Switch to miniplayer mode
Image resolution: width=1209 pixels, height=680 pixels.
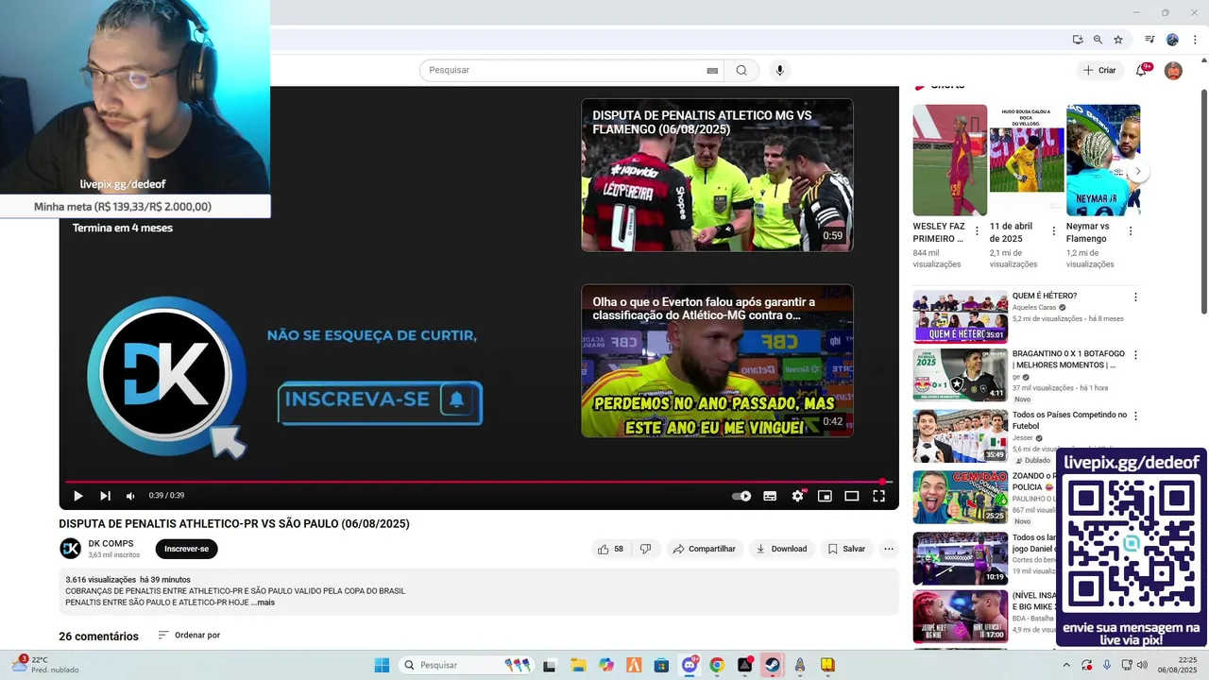(x=825, y=496)
